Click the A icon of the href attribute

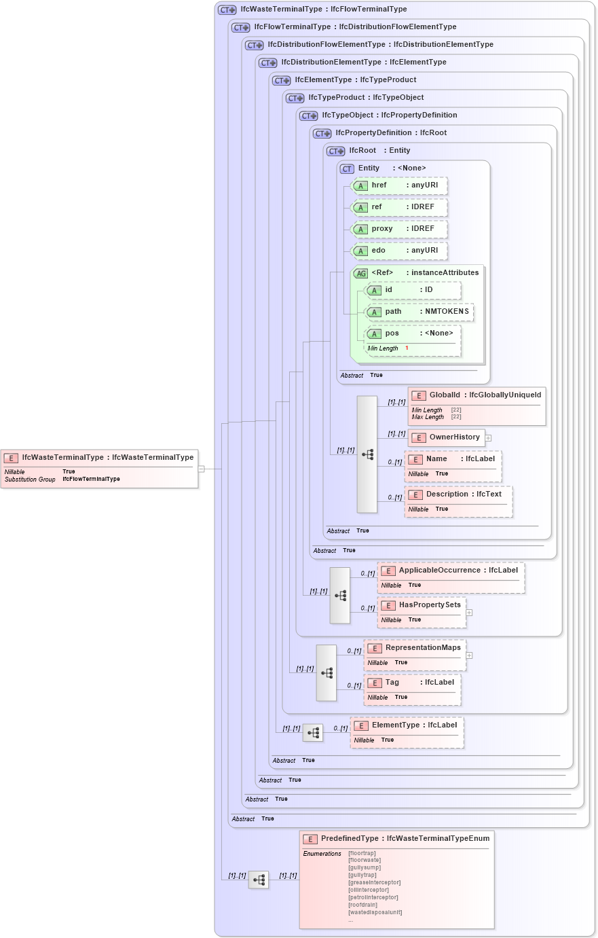360,185
